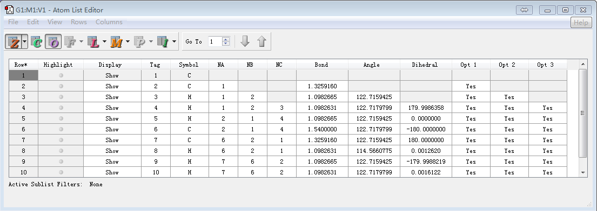Click the table scrollbar up arrow

pos(583,65)
